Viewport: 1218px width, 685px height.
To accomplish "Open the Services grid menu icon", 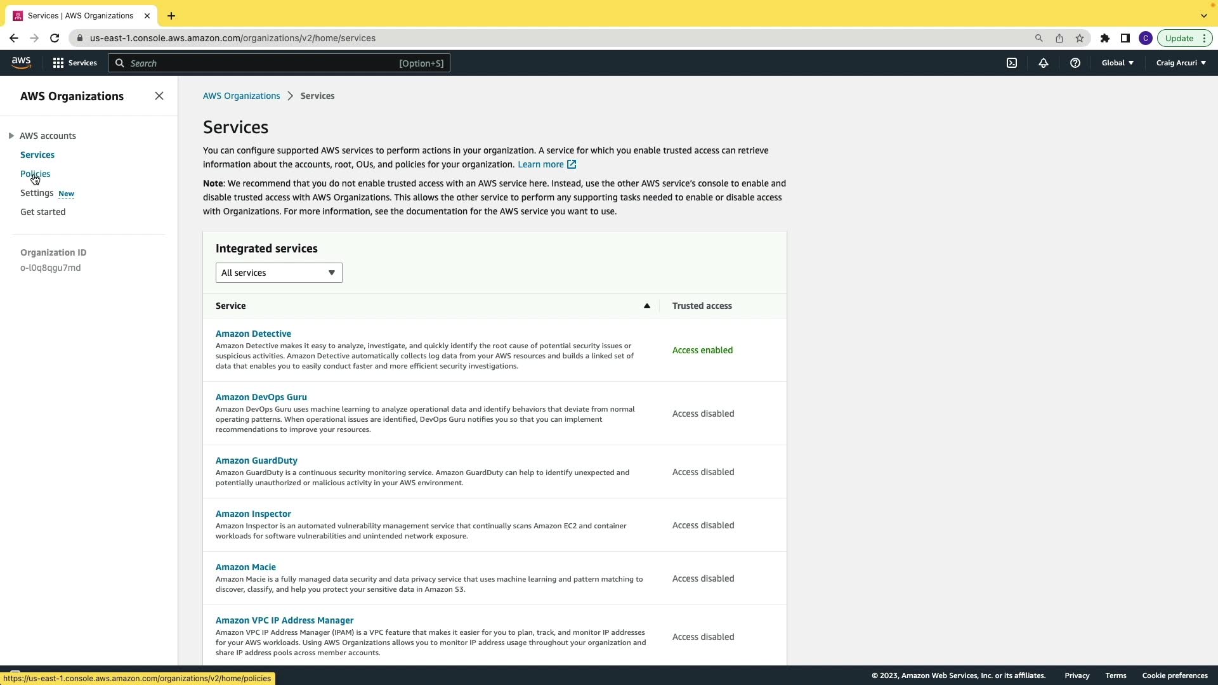I will coord(58,63).
